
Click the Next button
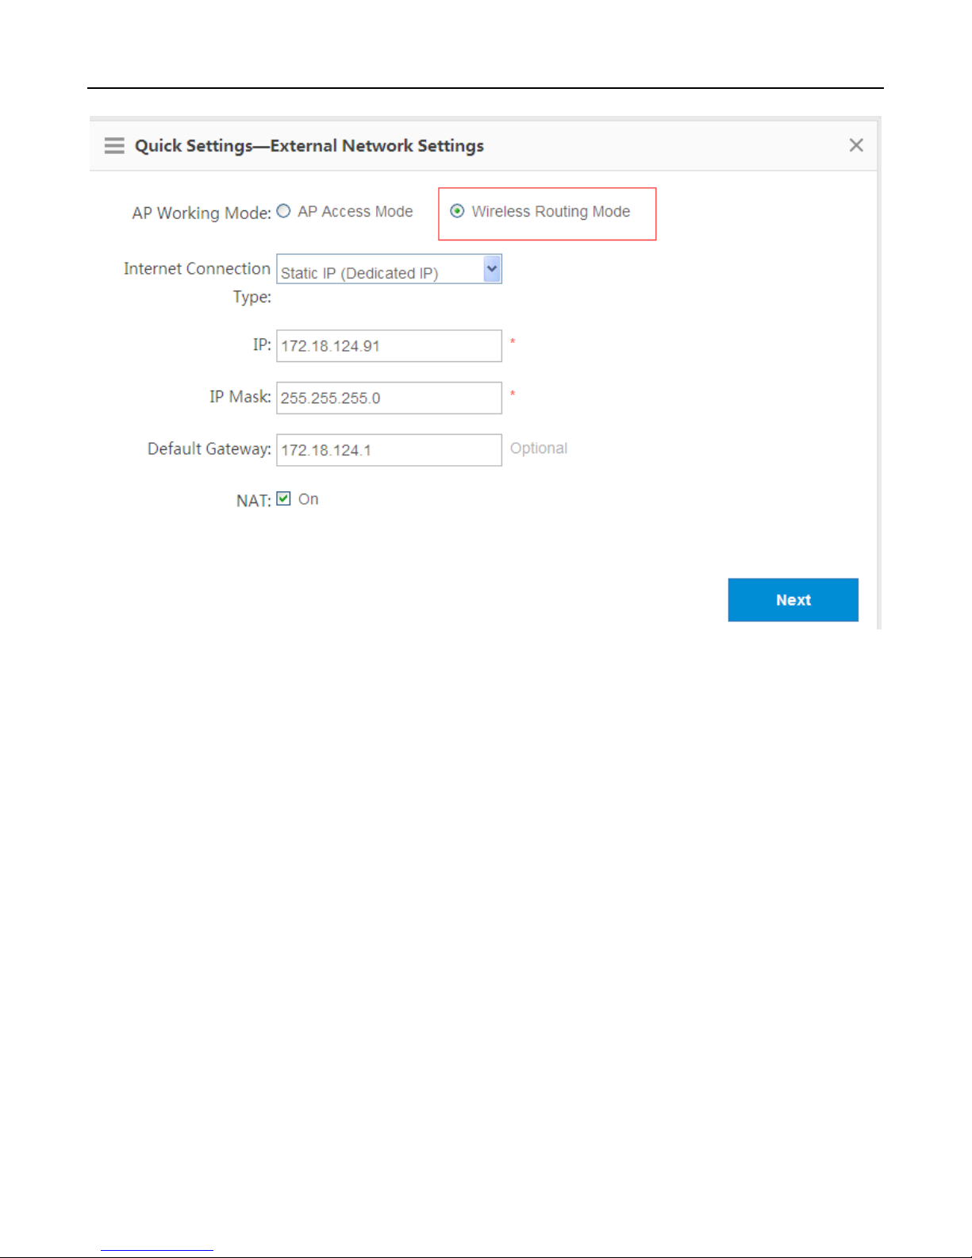(793, 600)
